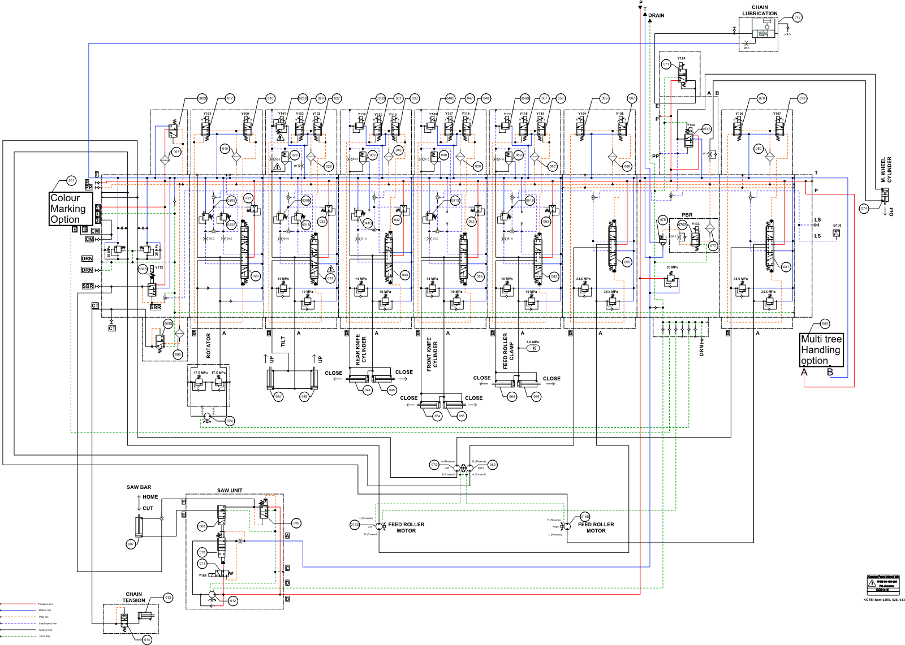This screenshot has width=905, height=645.
Task: Select the B106 pressure sensor symbol
Action: click(837, 233)
